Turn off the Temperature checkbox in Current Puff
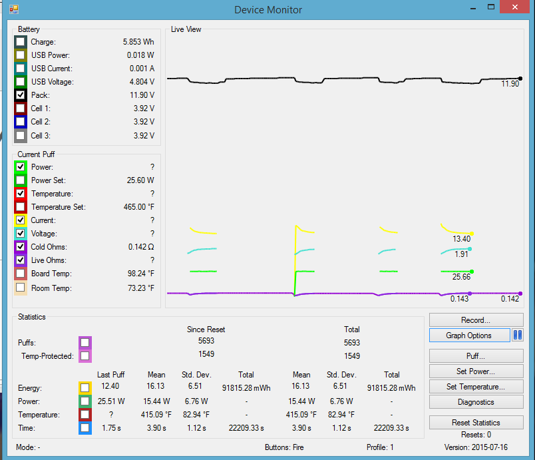The height and width of the screenshot is (460, 535). pos(21,194)
